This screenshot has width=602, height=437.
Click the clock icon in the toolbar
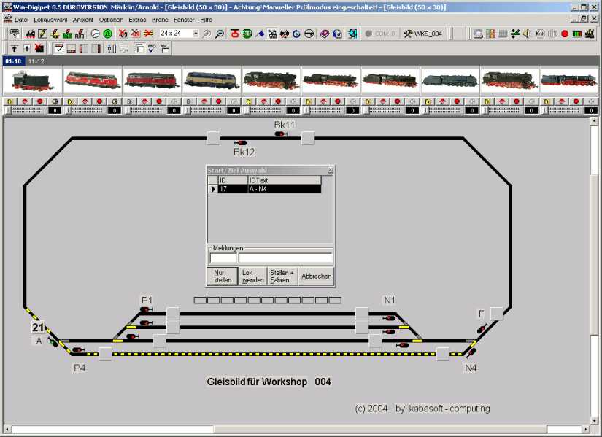pos(95,34)
